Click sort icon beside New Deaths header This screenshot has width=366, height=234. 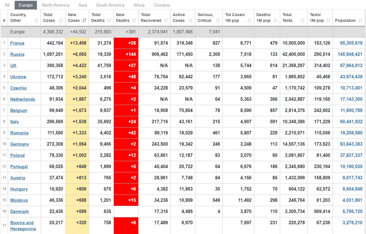[x=134, y=20]
